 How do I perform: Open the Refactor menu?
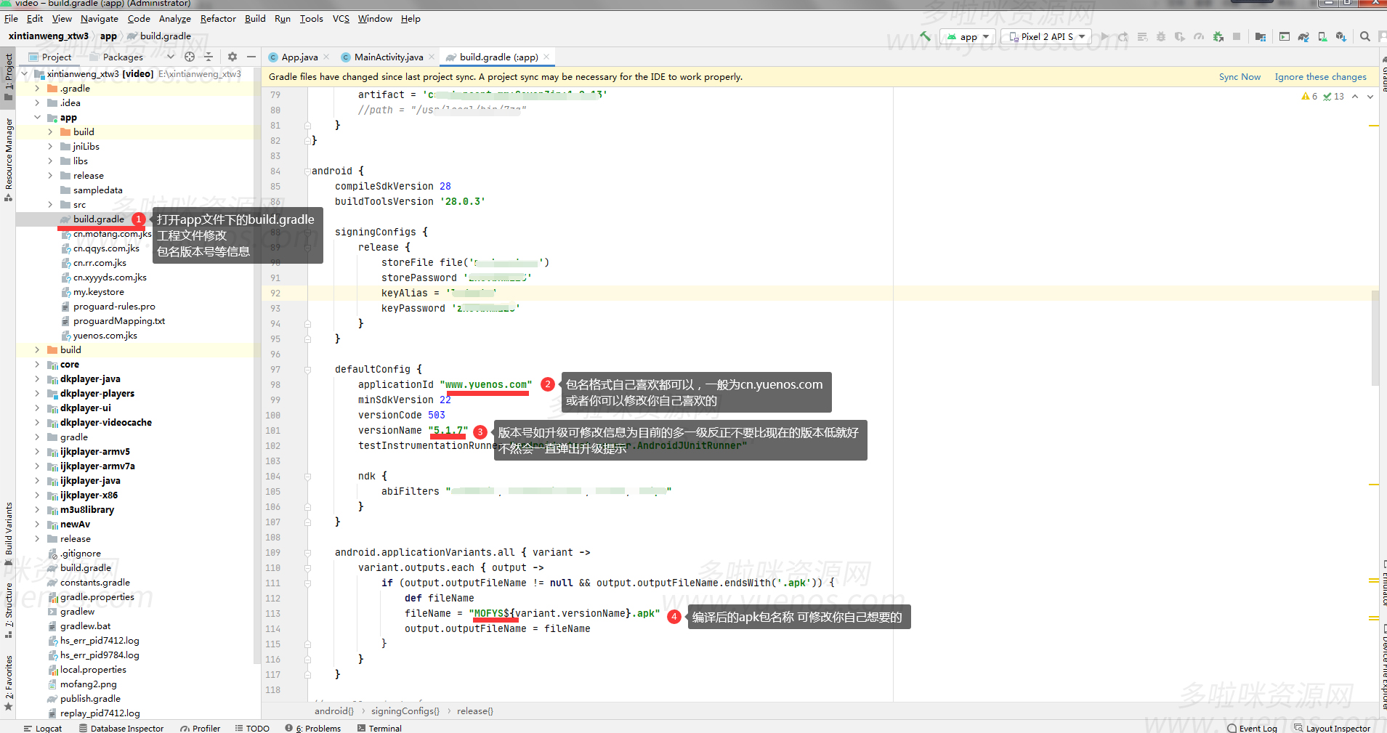(218, 19)
